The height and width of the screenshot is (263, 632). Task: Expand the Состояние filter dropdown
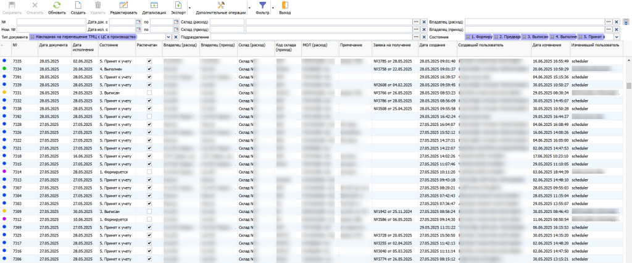pyautogui.click(x=617, y=37)
